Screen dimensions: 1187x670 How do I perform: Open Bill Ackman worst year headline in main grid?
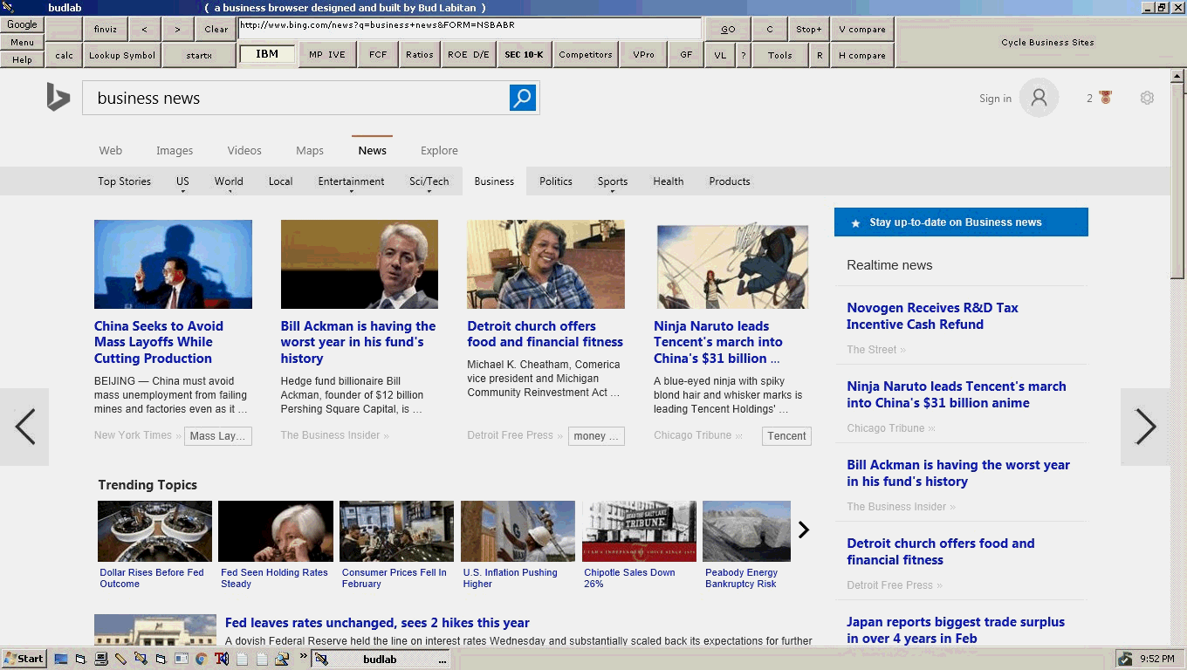(358, 342)
